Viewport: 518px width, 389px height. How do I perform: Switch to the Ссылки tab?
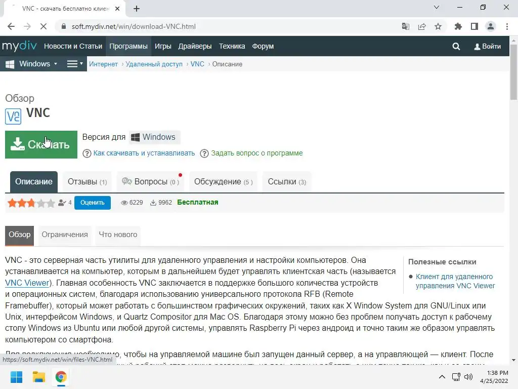click(x=287, y=182)
